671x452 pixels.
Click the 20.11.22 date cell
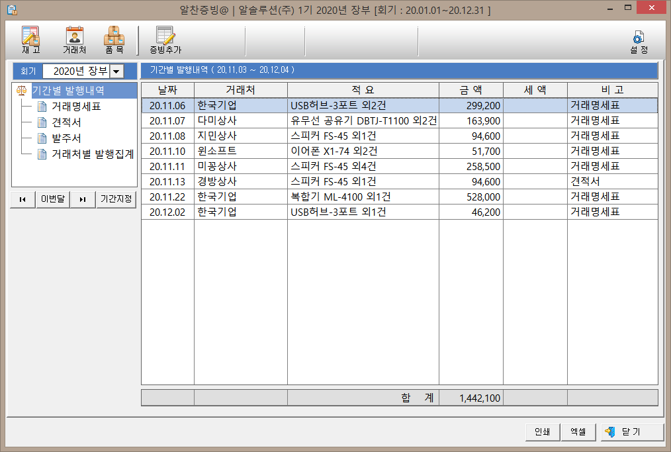(x=168, y=197)
